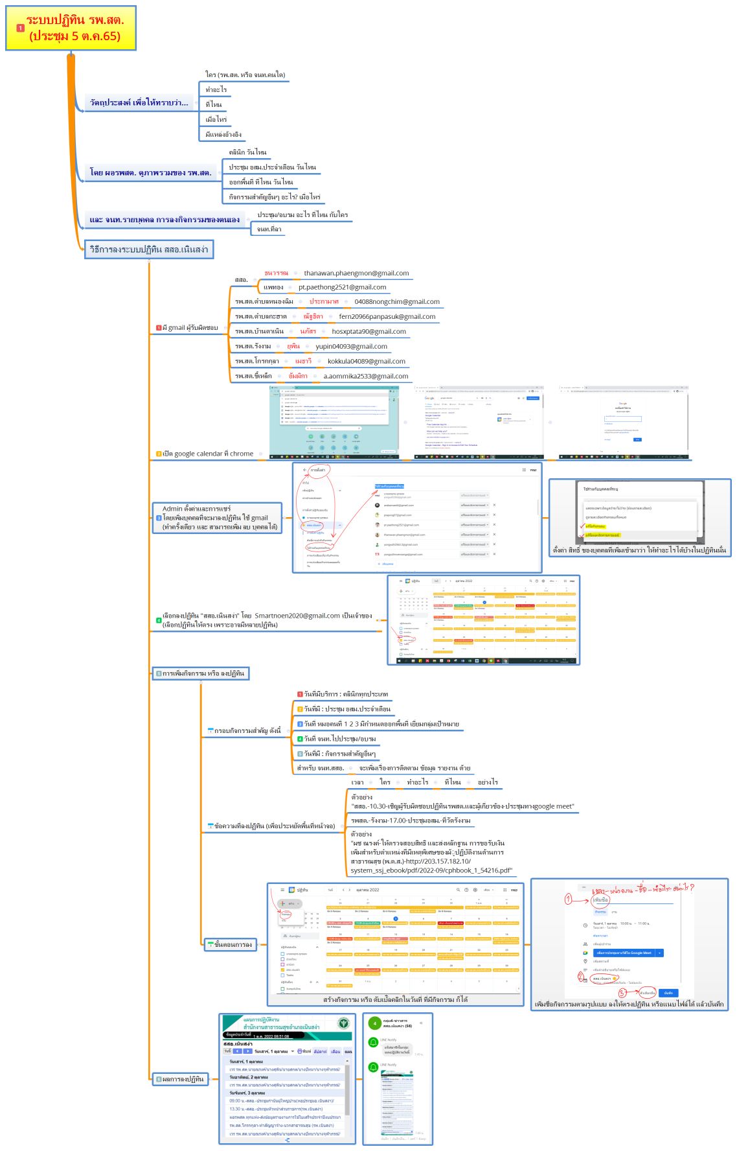Image resolution: width=737 pixels, height=1151 pixels.
Task: Click priority 2 marker beside "เปิด google calendar"
Action: (x=159, y=454)
